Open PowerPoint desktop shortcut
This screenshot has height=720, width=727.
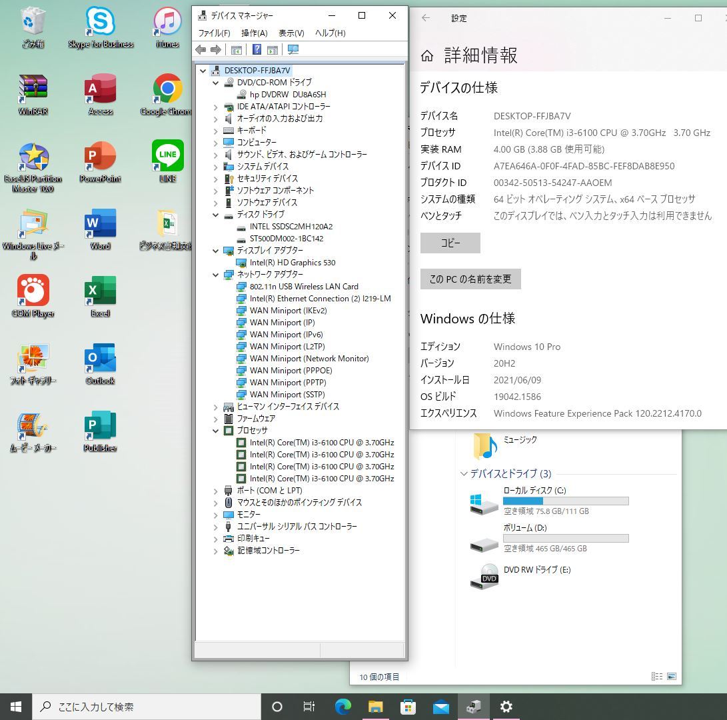click(x=100, y=163)
